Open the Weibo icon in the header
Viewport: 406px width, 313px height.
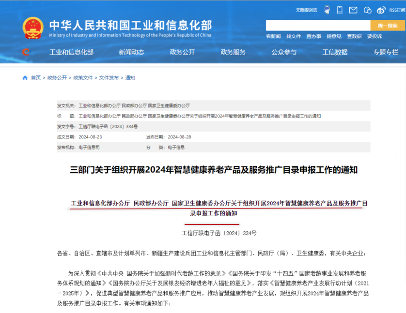click(x=381, y=10)
